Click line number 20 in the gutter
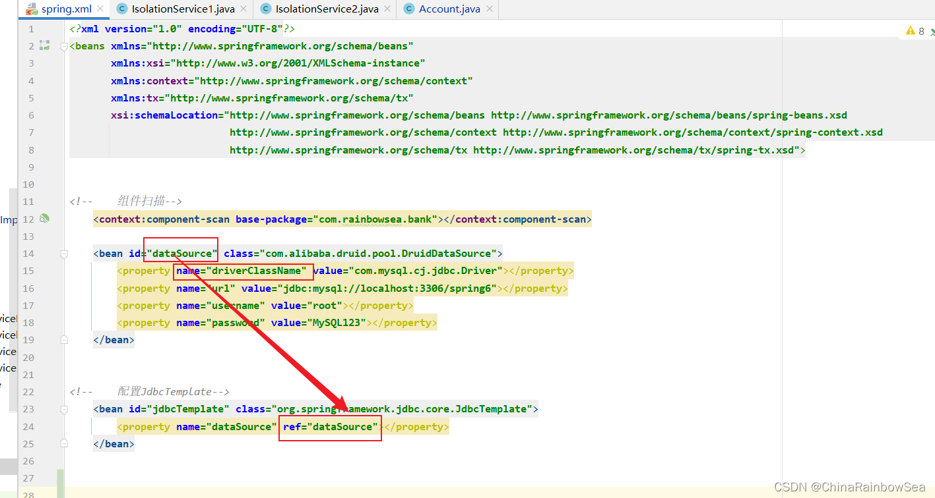The image size is (935, 498). 28,357
